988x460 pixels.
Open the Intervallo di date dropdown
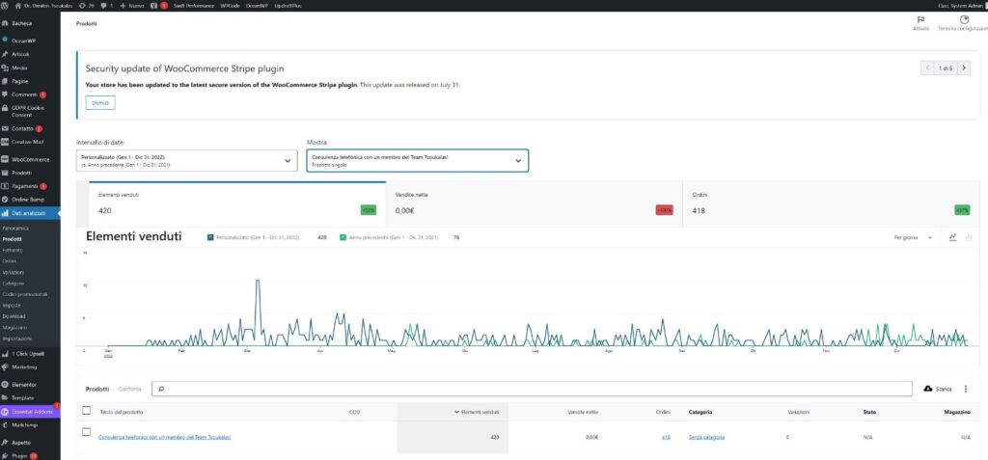tap(186, 161)
